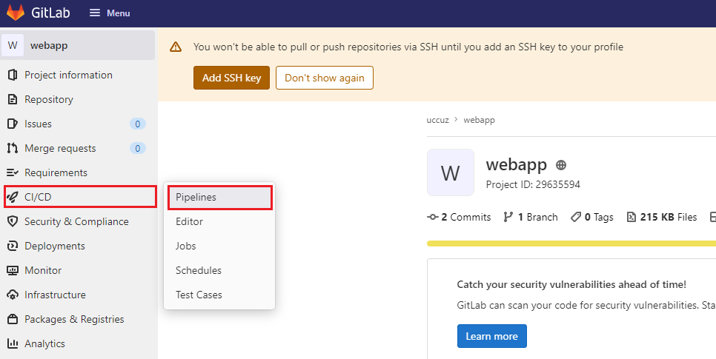Click the Monitor sidebar icon
Image resolution: width=716 pixels, height=359 pixels.
click(12, 270)
